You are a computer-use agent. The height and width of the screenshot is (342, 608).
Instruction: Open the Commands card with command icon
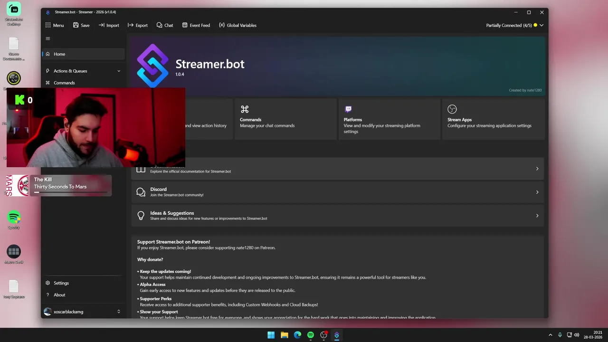click(x=285, y=119)
